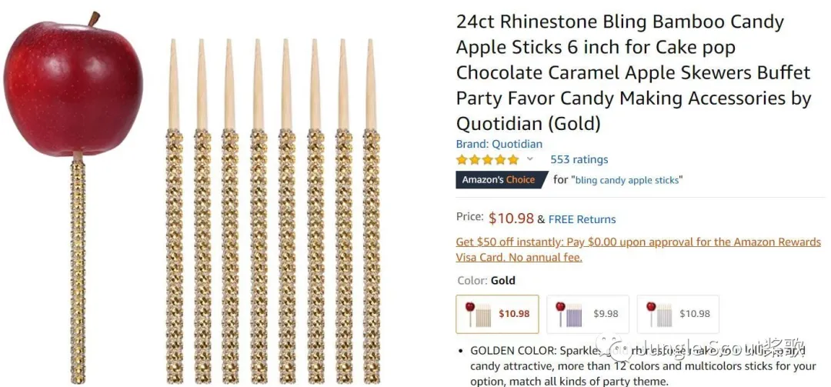This screenshot has height=387, width=831.
Task: Click the FREE Returns link
Action: [582, 219]
